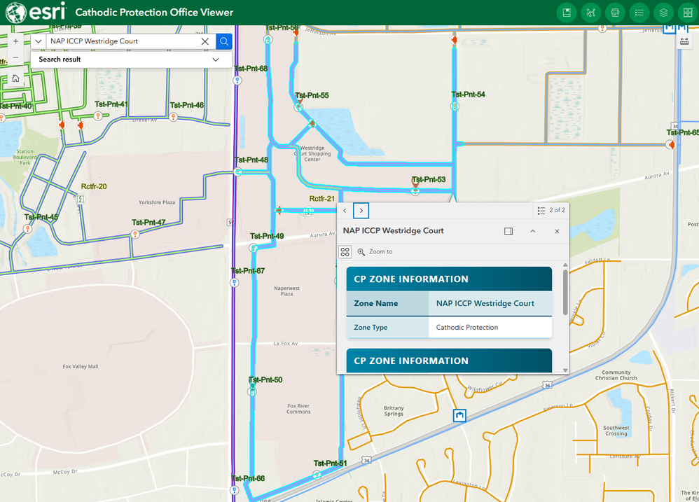Open the popup feature actions grid
This screenshot has height=502, width=699.
(x=345, y=251)
